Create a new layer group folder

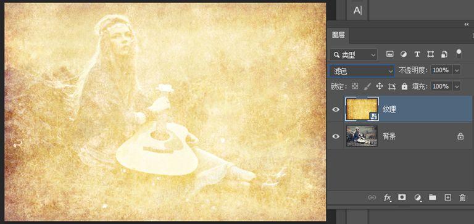433,197
